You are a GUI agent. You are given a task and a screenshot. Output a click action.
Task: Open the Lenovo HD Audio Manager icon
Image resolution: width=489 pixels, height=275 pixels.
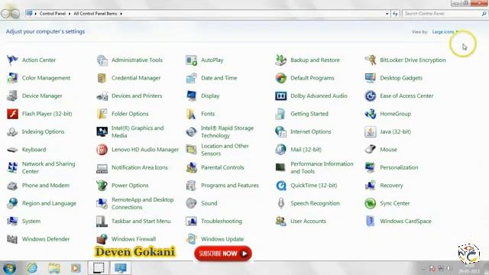[102, 150]
